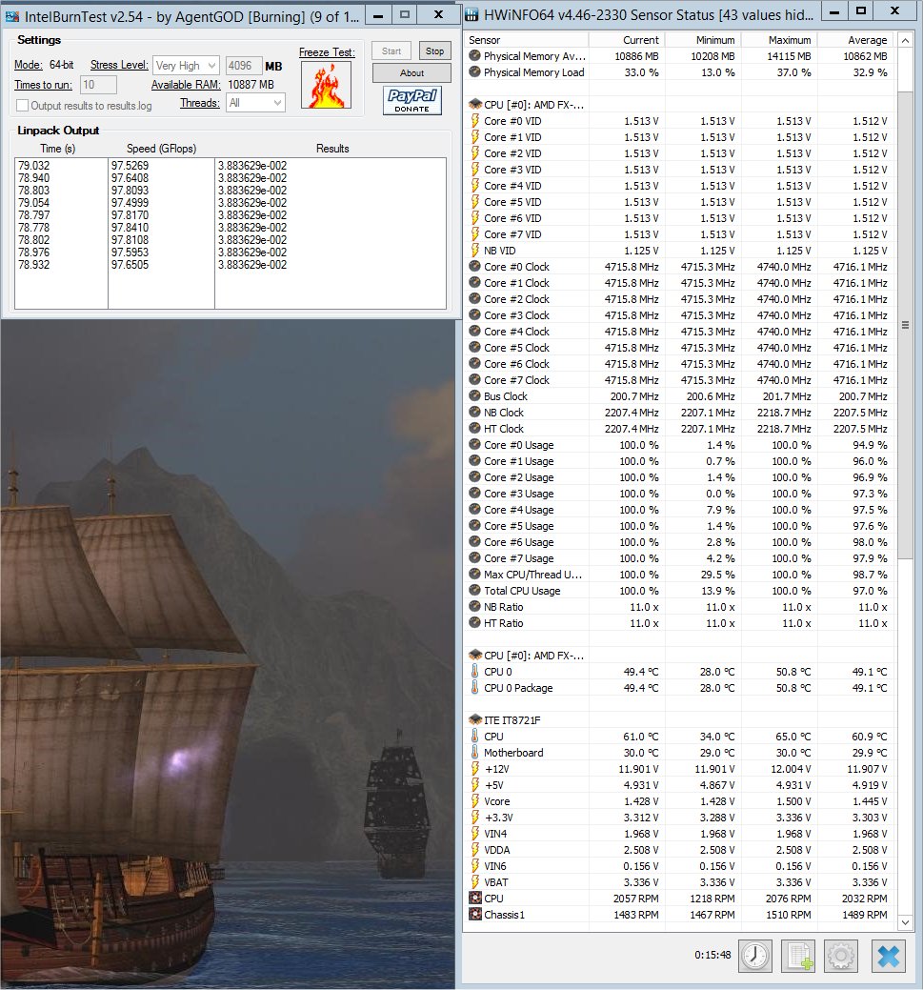Click the Sensor column header
This screenshot has width=923, height=990.
pos(526,40)
